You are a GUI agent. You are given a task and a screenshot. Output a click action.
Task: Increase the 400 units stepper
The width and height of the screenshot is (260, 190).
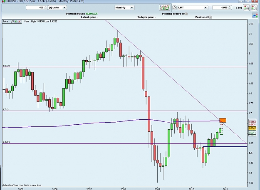45,7
